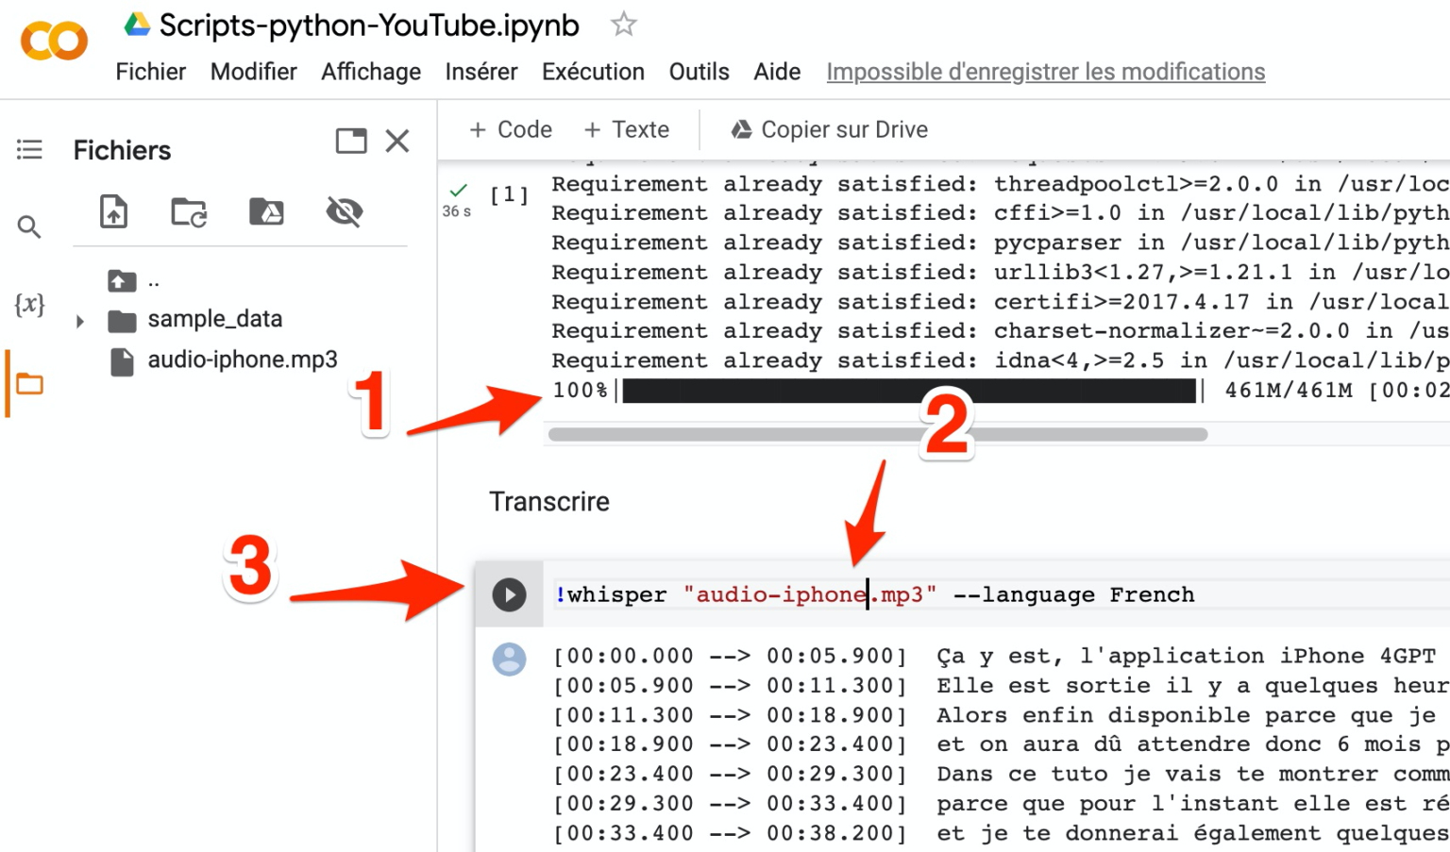Click Copier sur Drive button
The height and width of the screenshot is (852, 1450).
[x=830, y=129]
